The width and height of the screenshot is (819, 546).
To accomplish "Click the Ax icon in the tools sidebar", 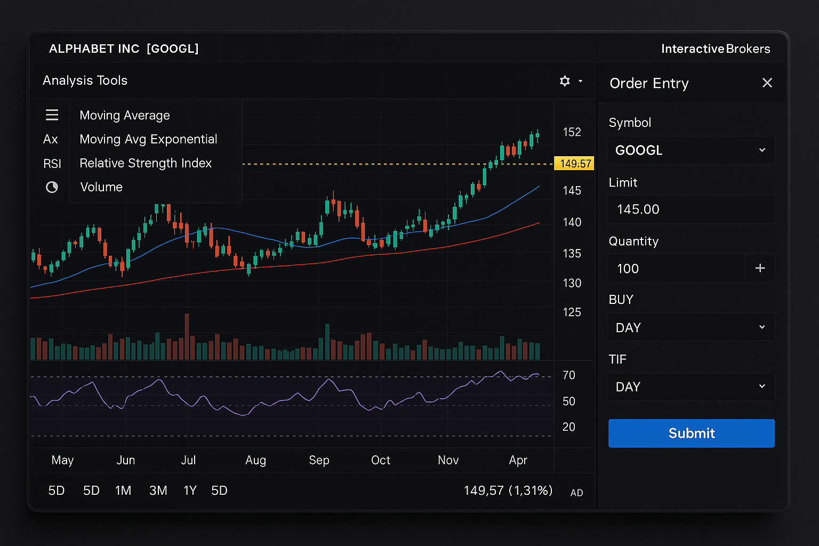I will [51, 139].
